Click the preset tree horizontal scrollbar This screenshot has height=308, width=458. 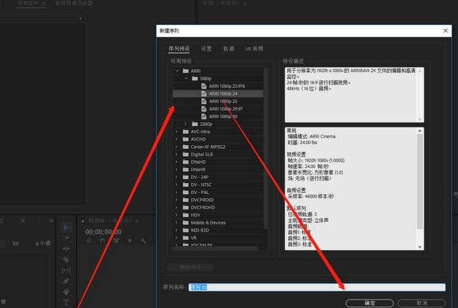tap(216, 249)
